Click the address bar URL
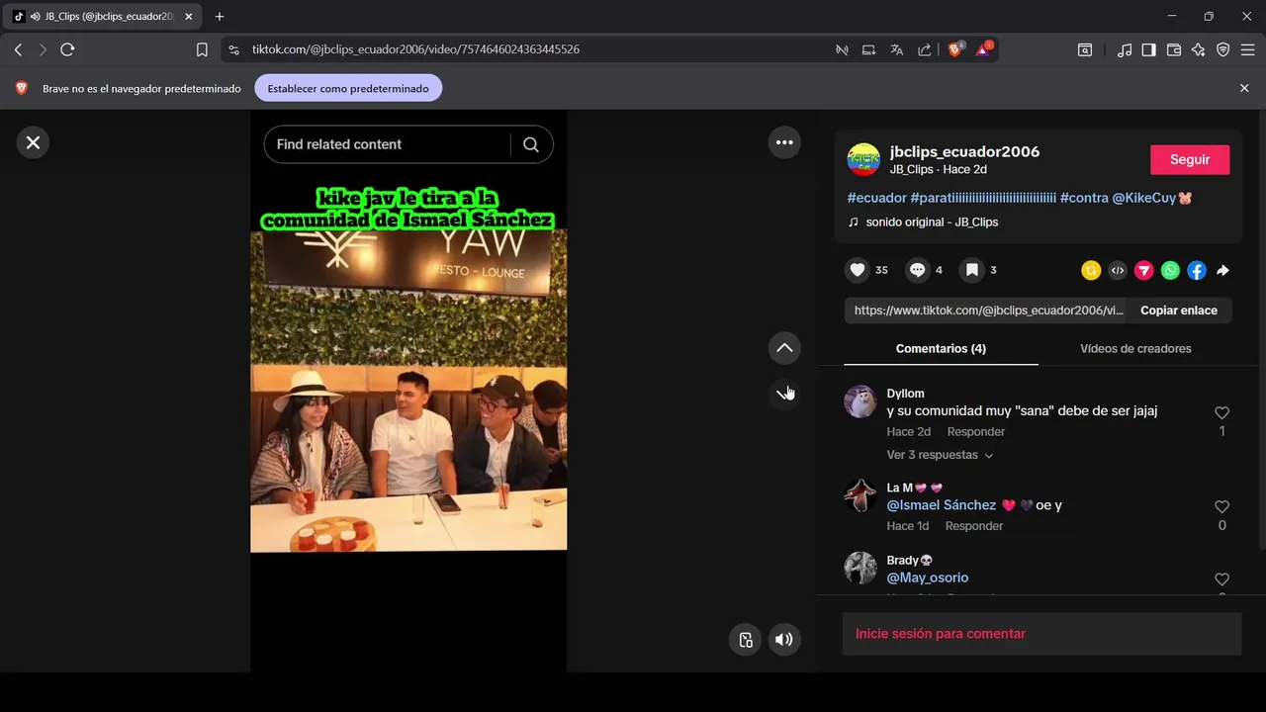Viewport: 1266px width, 712px height. [415, 49]
